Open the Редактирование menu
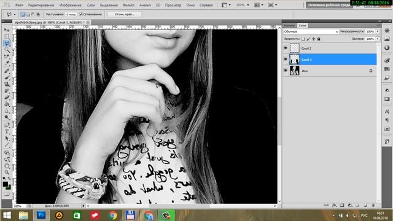The image size is (393, 221). 41,5
